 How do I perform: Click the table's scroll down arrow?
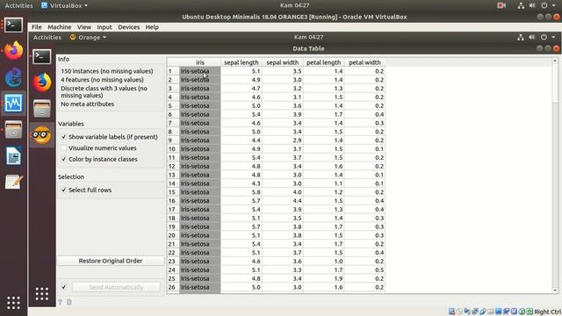555,291
